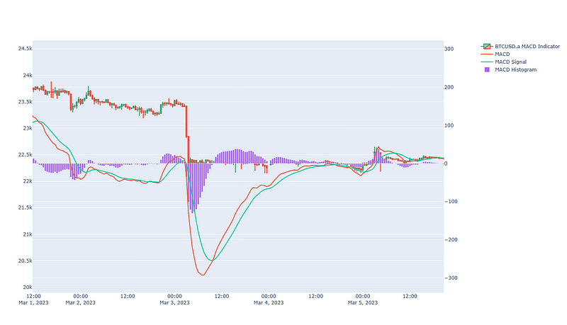Click the 300 right axis tick label

tap(449, 49)
